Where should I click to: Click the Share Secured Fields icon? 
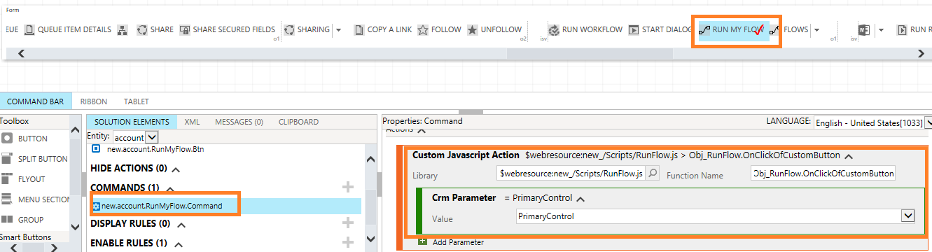[185, 30]
